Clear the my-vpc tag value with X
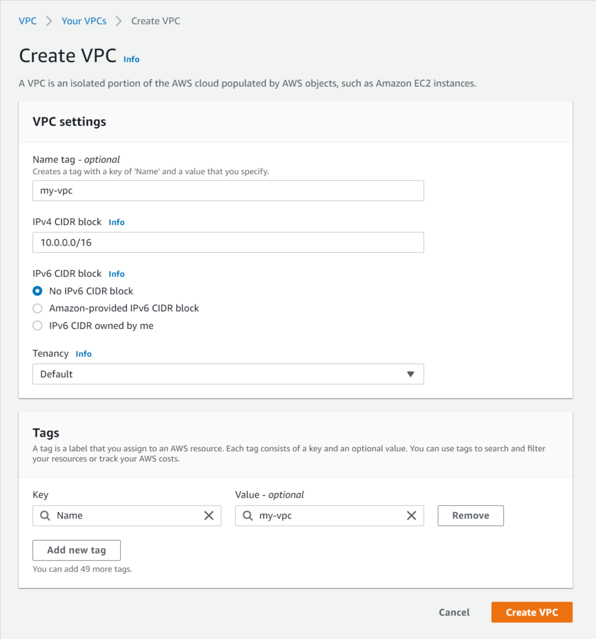 click(411, 515)
